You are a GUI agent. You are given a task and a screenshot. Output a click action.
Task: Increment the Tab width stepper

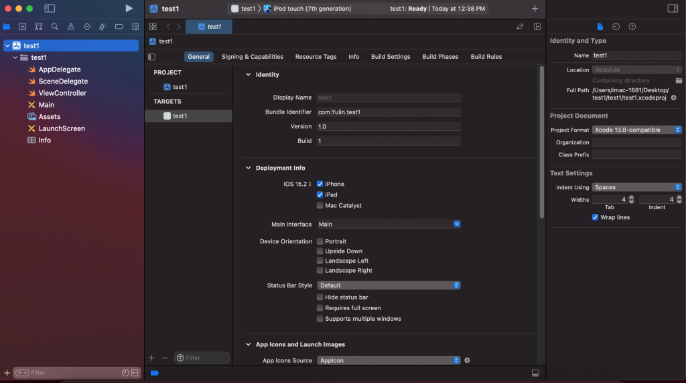pyautogui.click(x=631, y=197)
